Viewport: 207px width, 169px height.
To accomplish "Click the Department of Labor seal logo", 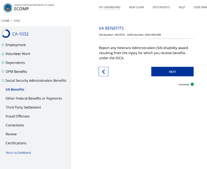I will pos(8,8).
